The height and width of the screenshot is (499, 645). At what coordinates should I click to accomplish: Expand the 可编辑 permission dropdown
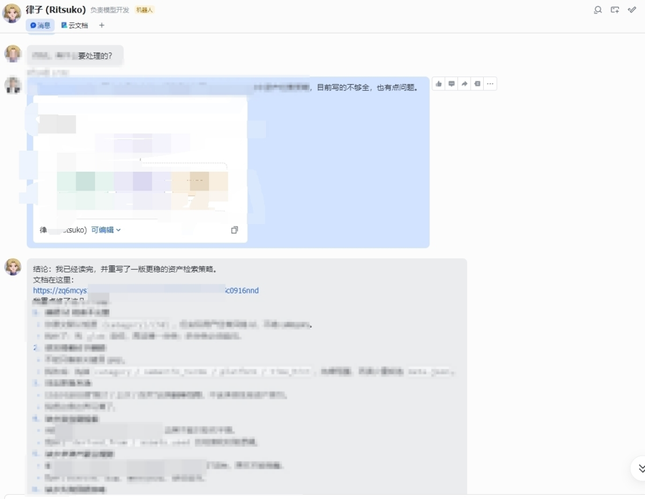(x=106, y=230)
